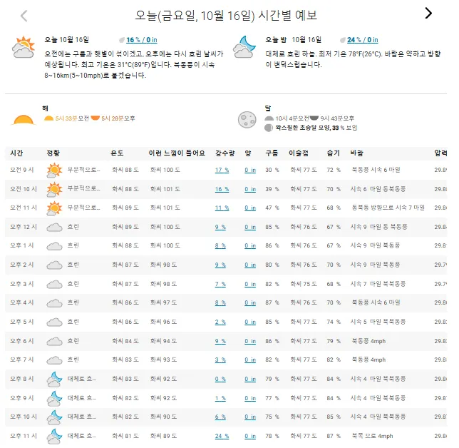Click the cloudy night icon for 오후 9 시
The height and width of the screenshot is (448, 459).
(x=54, y=398)
